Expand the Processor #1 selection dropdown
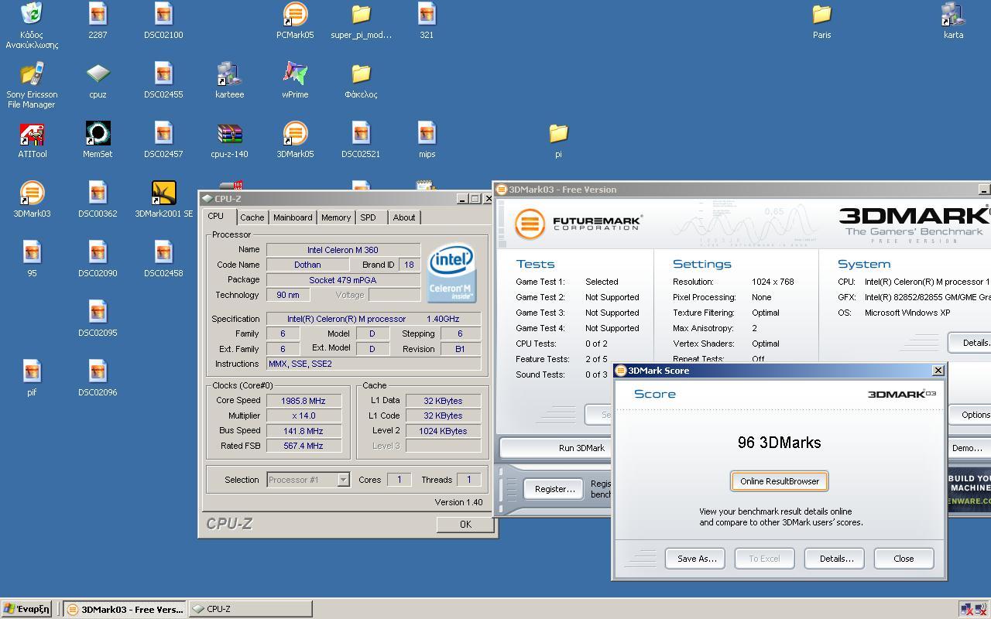This screenshot has width=991, height=619. click(343, 480)
